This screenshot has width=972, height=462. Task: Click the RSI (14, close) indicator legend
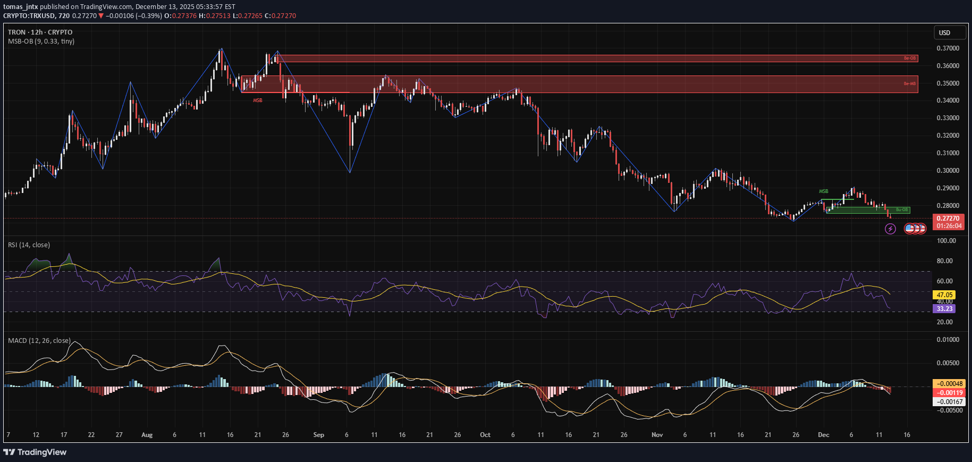[x=29, y=245]
